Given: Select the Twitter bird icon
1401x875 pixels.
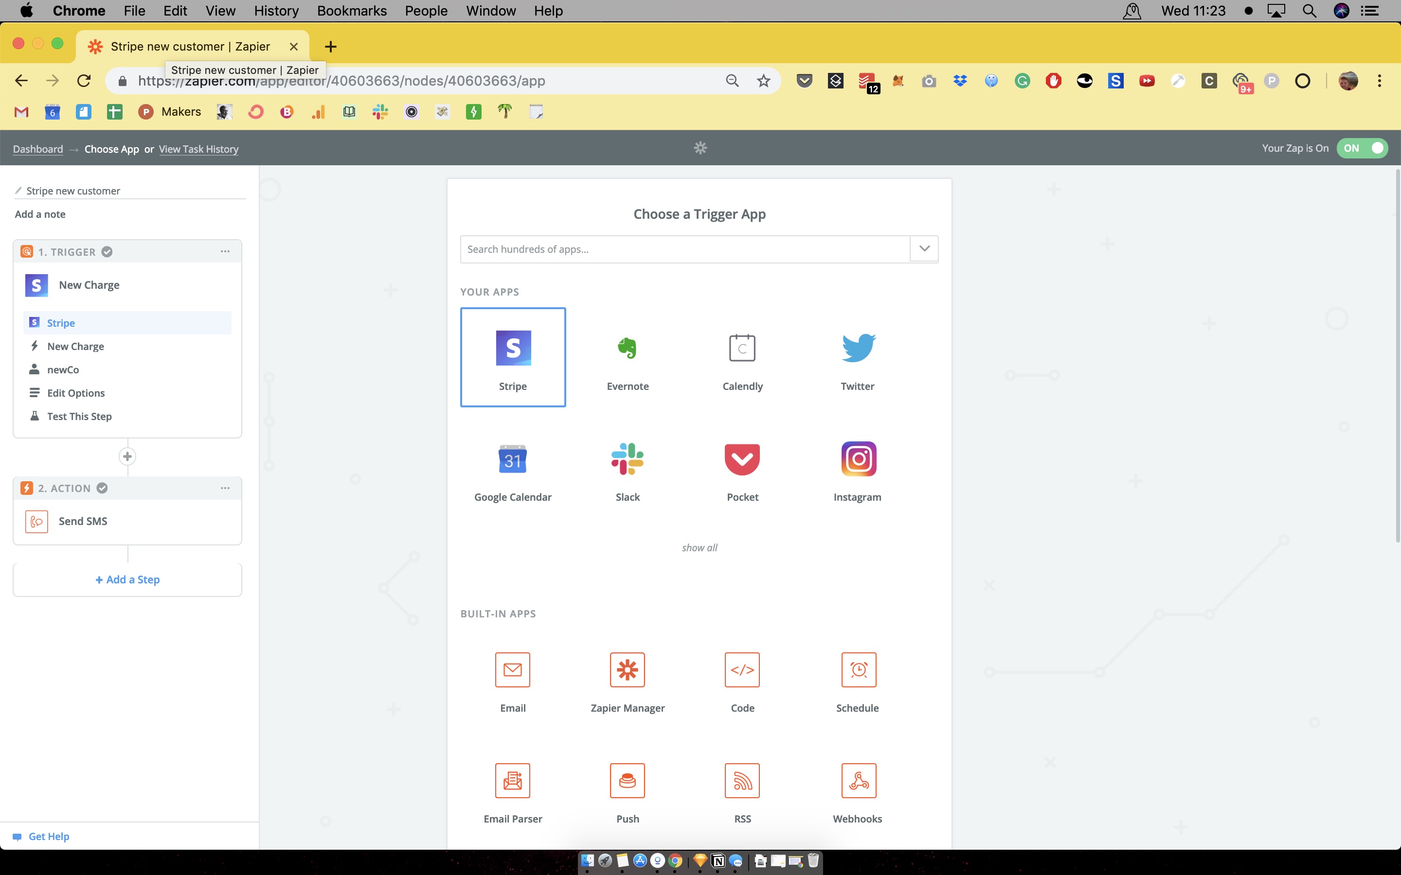Looking at the screenshot, I should point(858,348).
